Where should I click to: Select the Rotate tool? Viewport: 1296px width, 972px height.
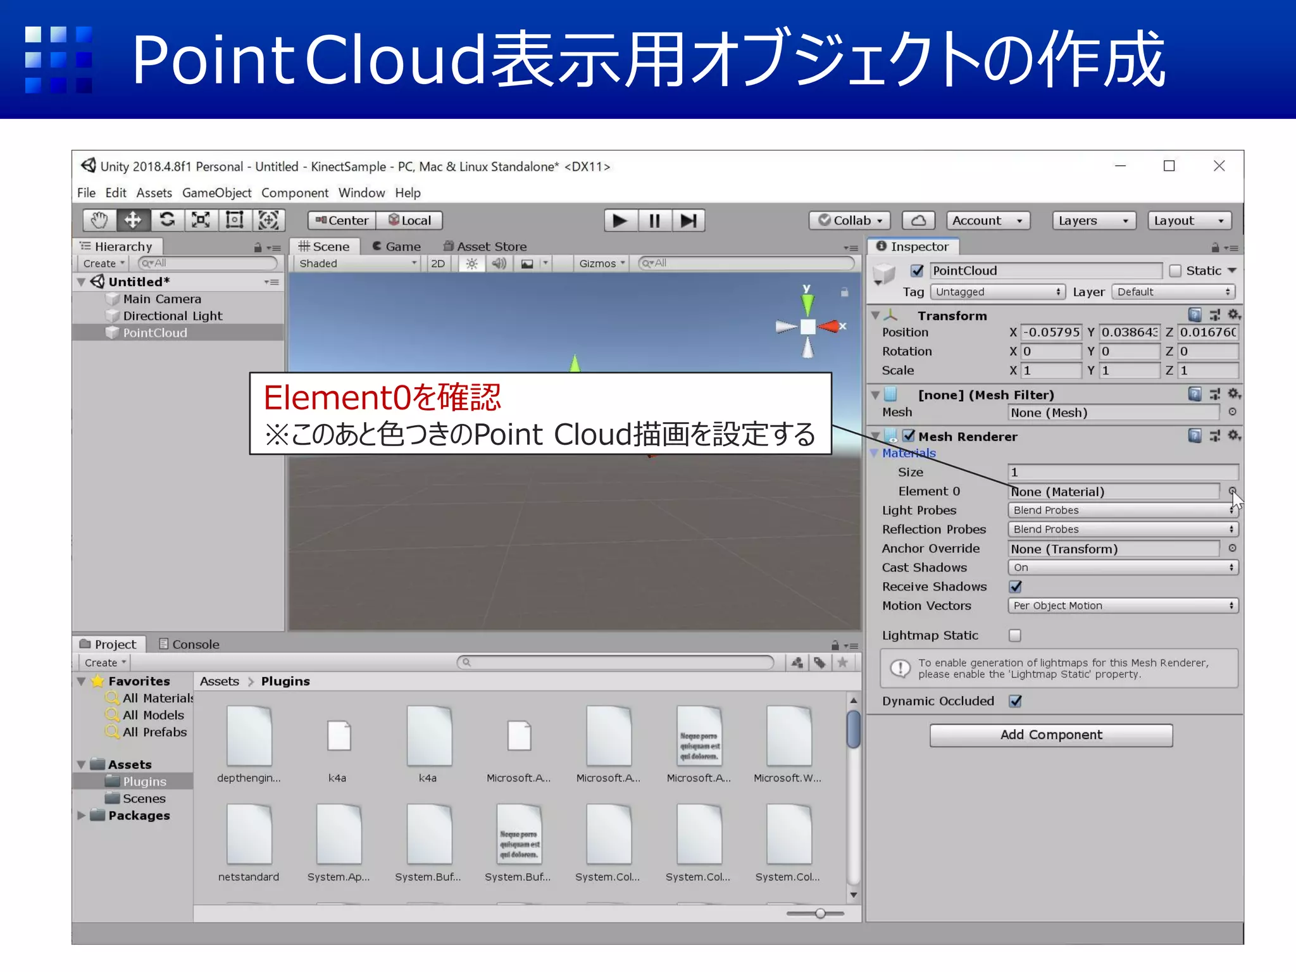point(167,220)
